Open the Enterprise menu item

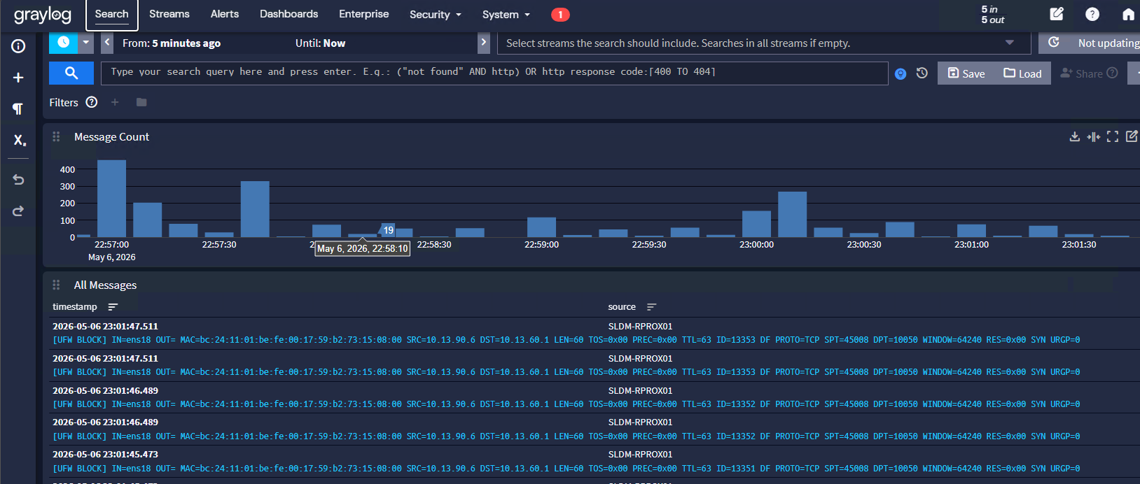364,14
